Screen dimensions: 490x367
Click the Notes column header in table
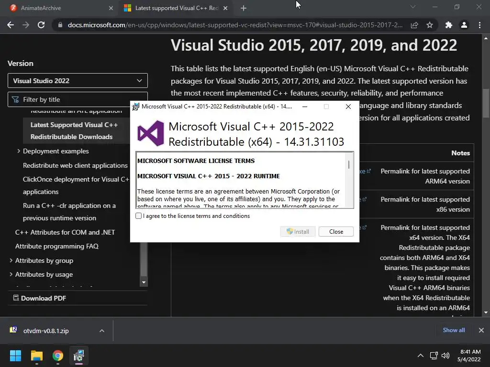point(460,153)
